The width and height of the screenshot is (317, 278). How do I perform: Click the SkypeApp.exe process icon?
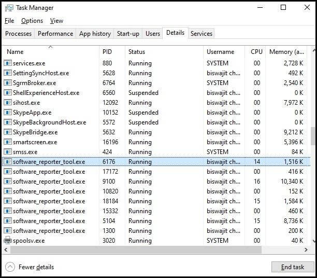tap(8, 113)
